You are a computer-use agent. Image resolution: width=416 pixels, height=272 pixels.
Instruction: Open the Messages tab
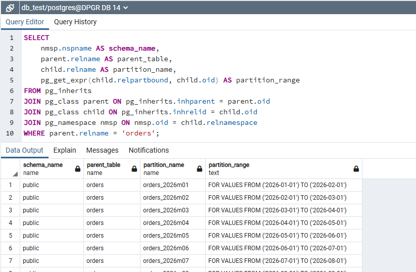(x=103, y=150)
